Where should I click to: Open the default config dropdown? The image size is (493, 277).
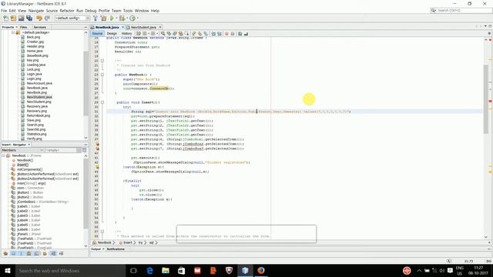point(72,18)
